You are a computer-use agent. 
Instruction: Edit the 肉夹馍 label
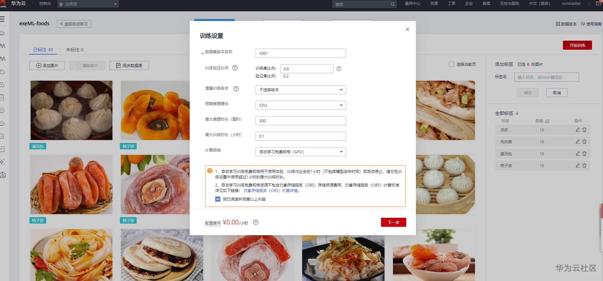tap(578, 142)
